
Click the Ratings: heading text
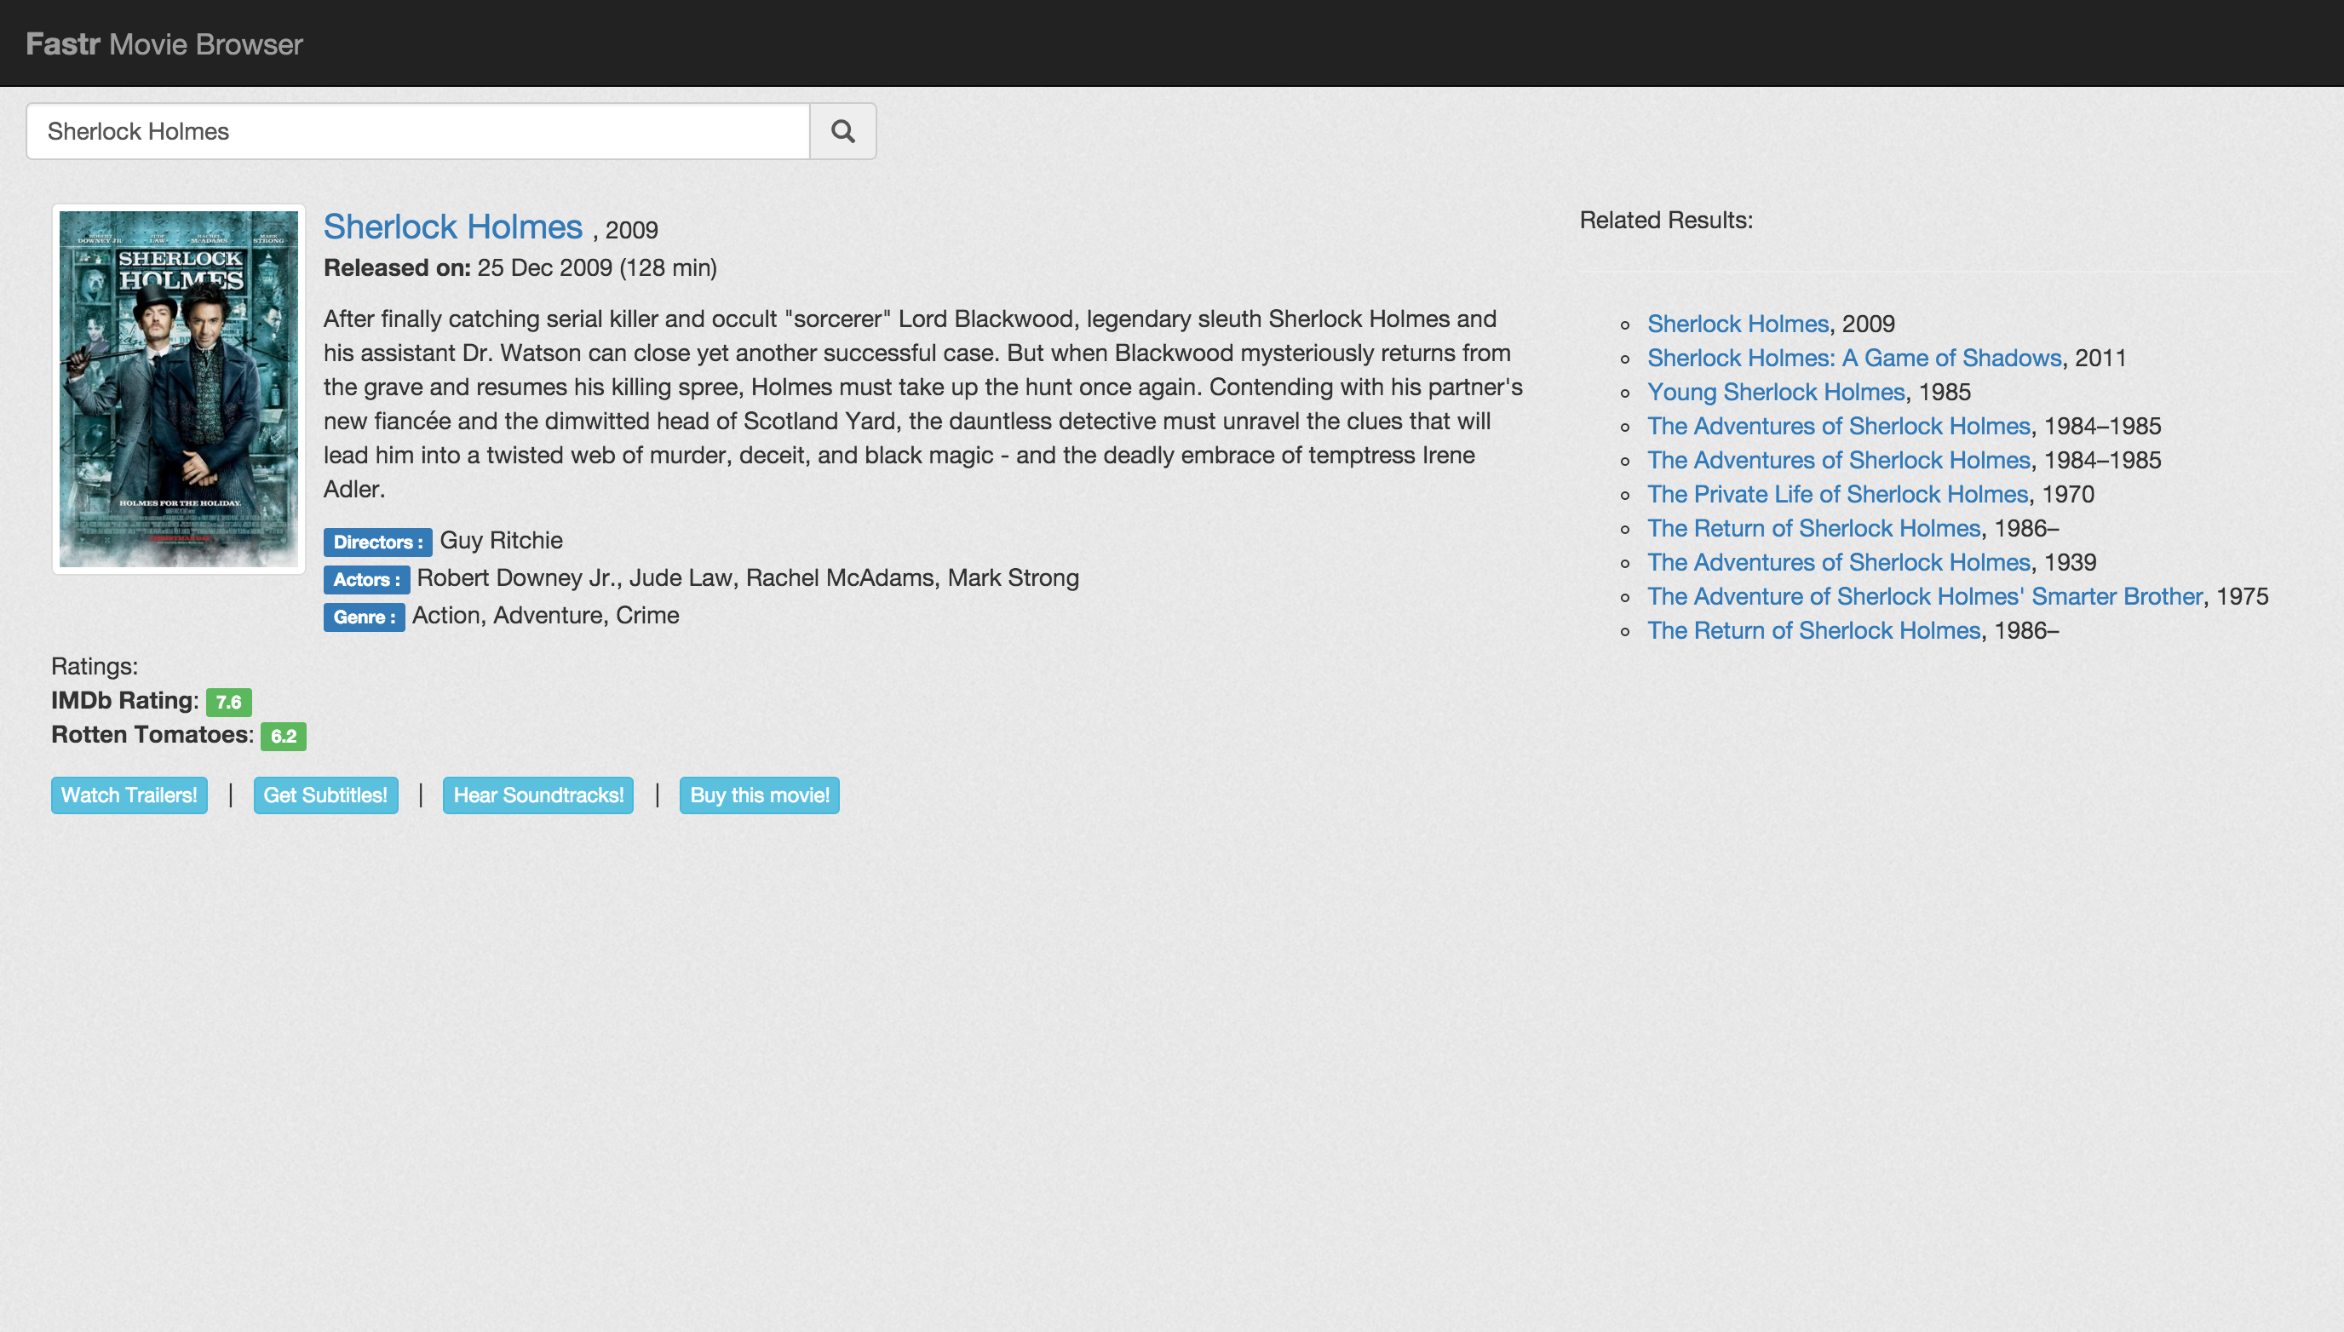pyautogui.click(x=95, y=666)
